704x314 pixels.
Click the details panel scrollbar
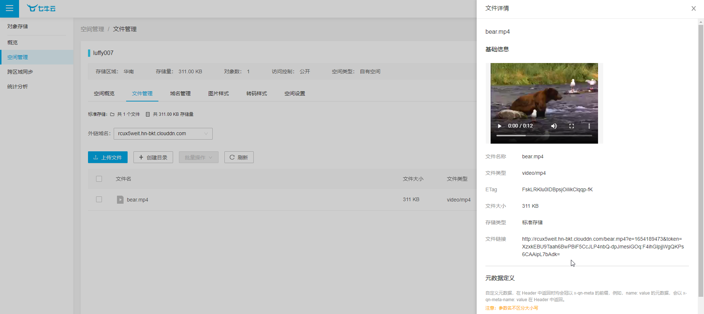click(x=701, y=160)
